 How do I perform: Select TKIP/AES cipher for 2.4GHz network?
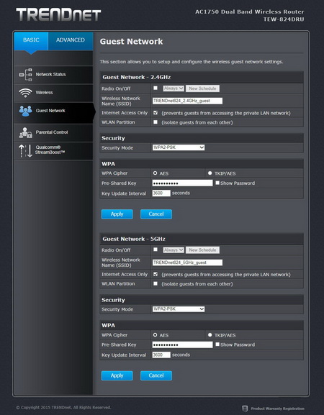[210, 173]
